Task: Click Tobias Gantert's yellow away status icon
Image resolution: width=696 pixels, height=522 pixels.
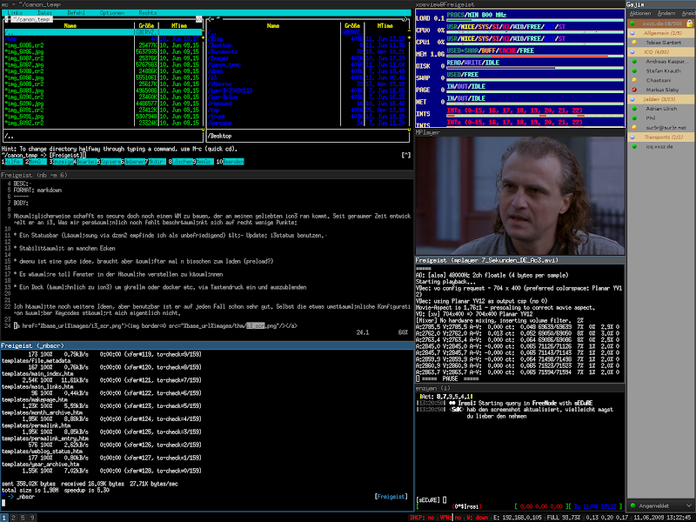Action: [x=634, y=43]
